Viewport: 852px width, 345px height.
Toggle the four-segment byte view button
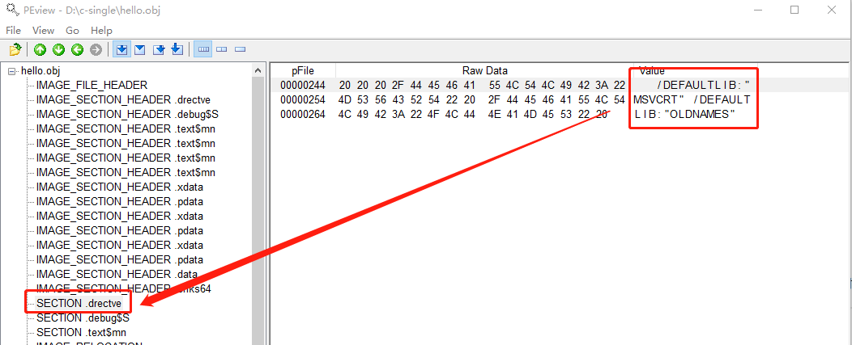point(203,50)
